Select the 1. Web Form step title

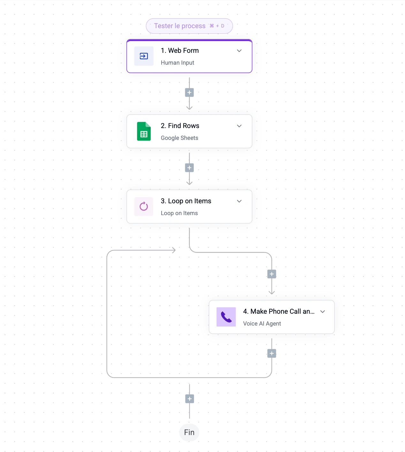(x=180, y=51)
